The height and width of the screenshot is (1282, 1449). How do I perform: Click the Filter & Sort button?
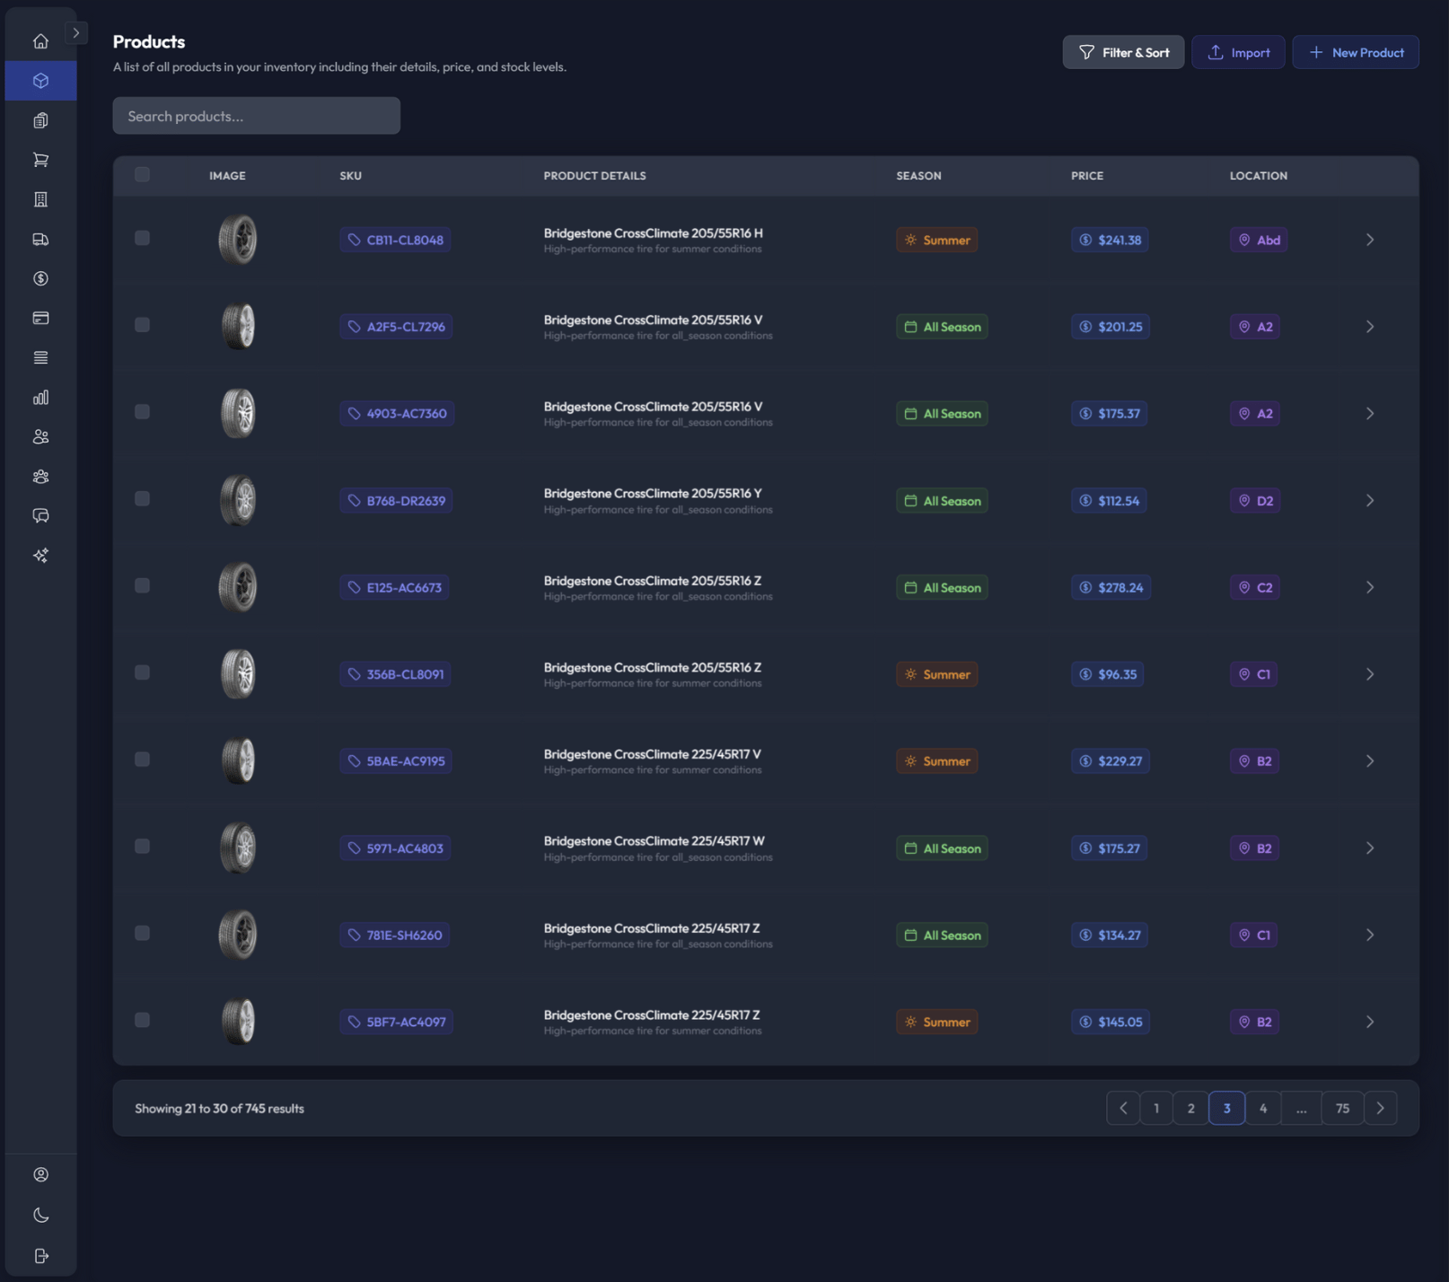click(1123, 52)
